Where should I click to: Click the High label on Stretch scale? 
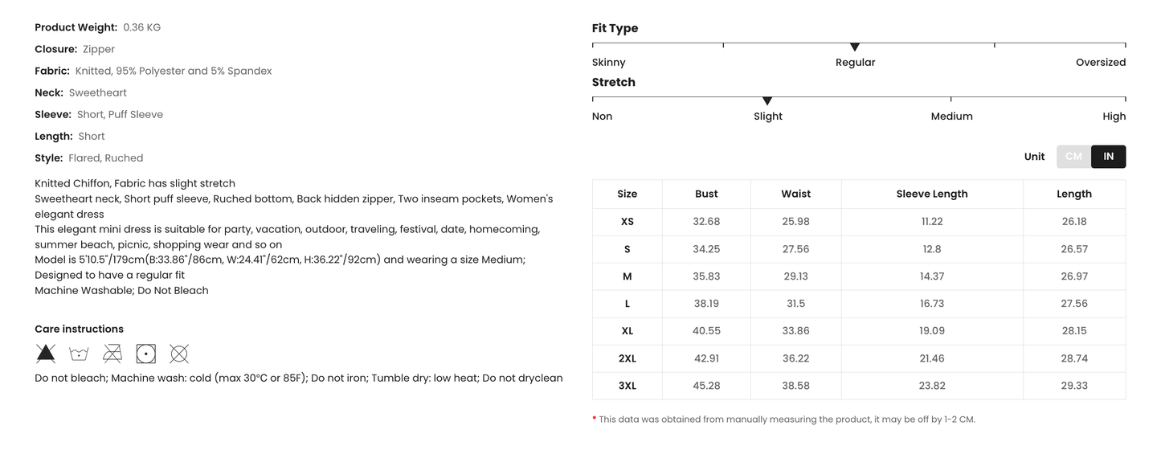[x=1114, y=117]
